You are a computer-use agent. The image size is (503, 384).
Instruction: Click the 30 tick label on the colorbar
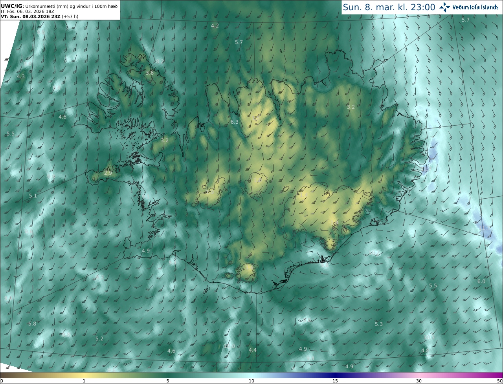coord(419,381)
